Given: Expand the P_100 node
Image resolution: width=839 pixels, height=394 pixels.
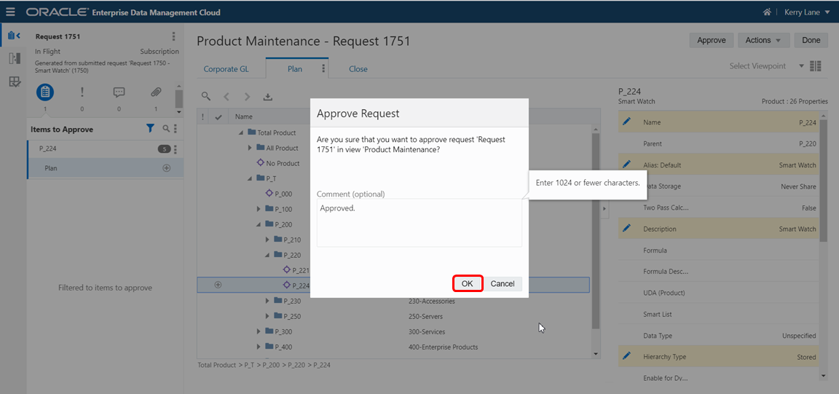Looking at the screenshot, I should click(x=259, y=209).
